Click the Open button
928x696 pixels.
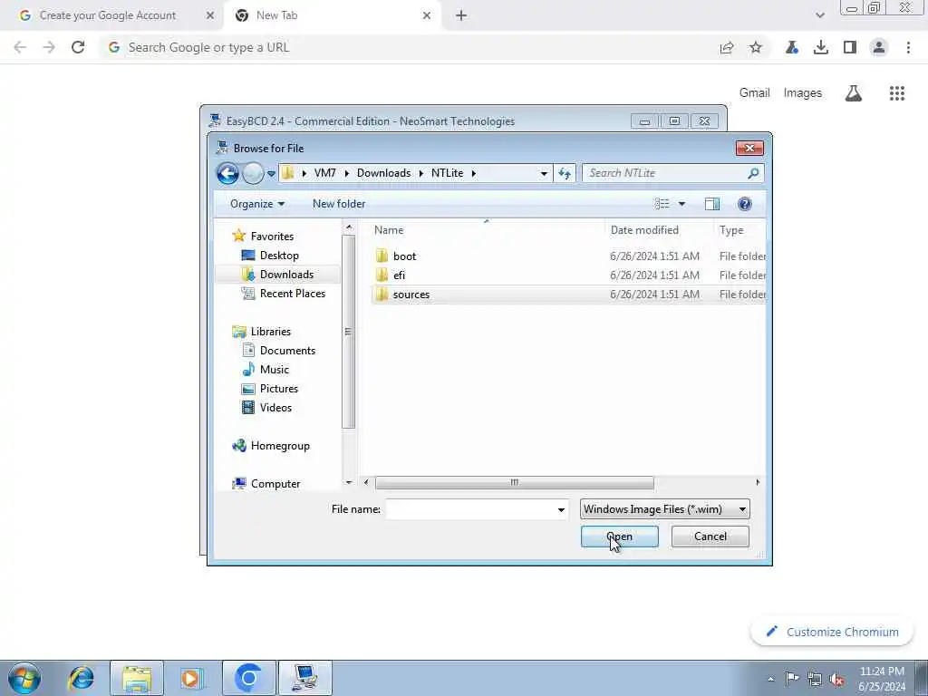click(x=619, y=536)
